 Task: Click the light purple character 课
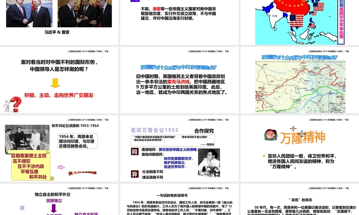[x=22, y=208]
